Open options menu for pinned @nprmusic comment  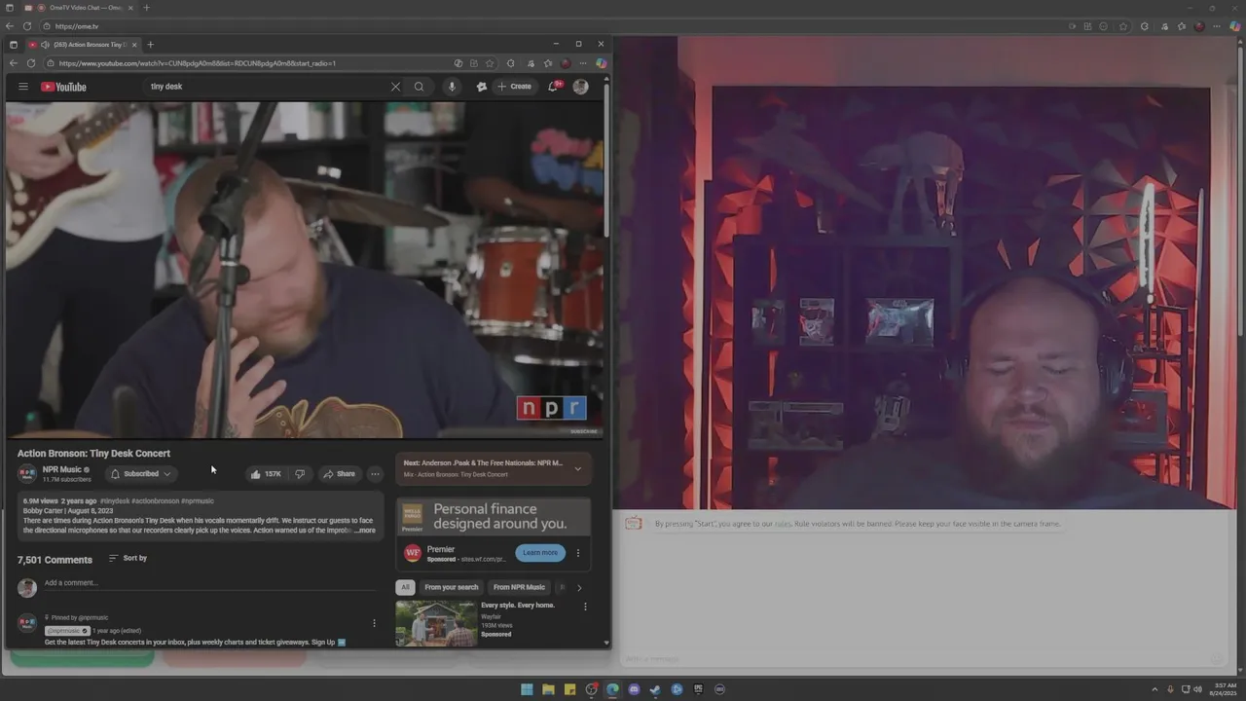tap(374, 623)
